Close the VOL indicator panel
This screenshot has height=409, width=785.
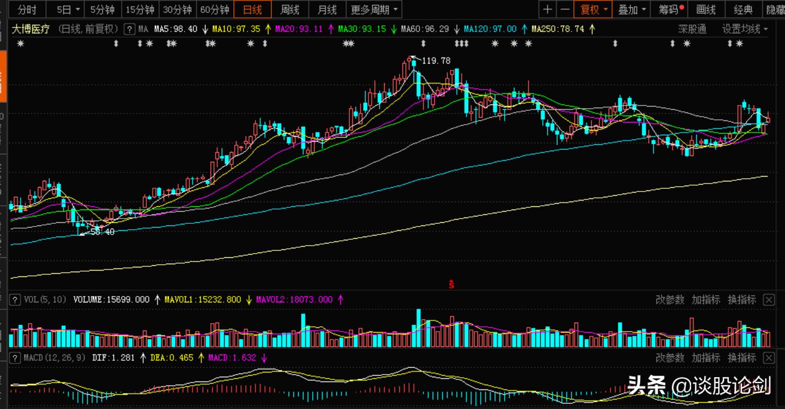pyautogui.click(x=769, y=300)
